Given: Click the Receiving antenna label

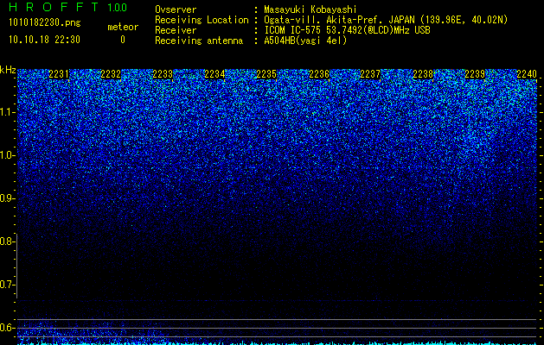Looking at the screenshot, I should (199, 41).
